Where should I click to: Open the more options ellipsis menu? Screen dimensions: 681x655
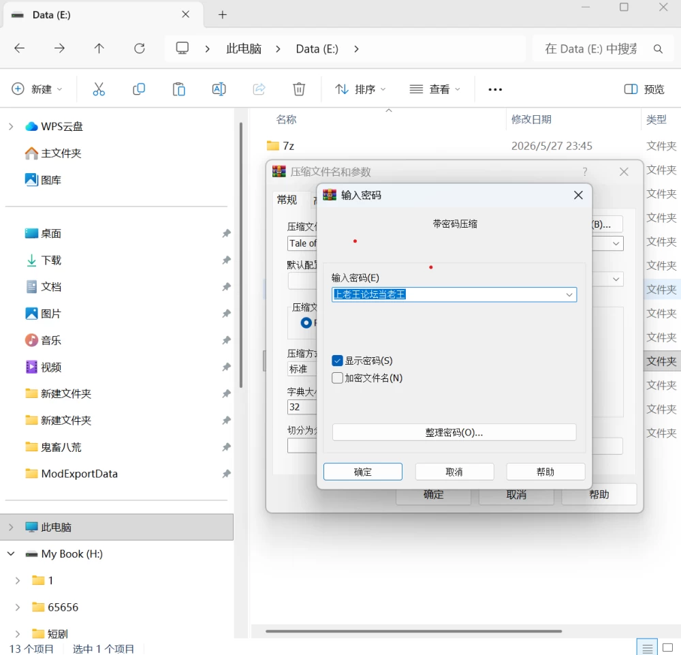(x=495, y=89)
